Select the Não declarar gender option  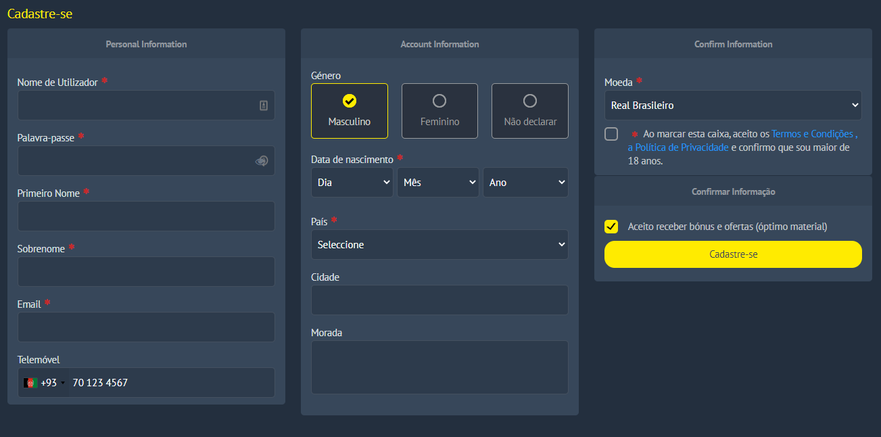pos(530,111)
